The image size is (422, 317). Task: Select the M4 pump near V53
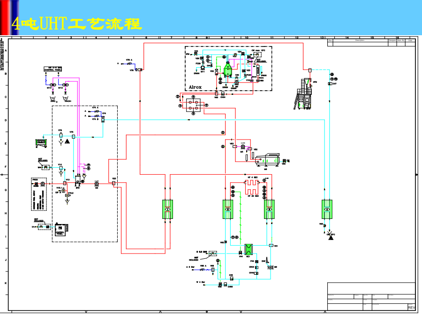tap(243, 147)
